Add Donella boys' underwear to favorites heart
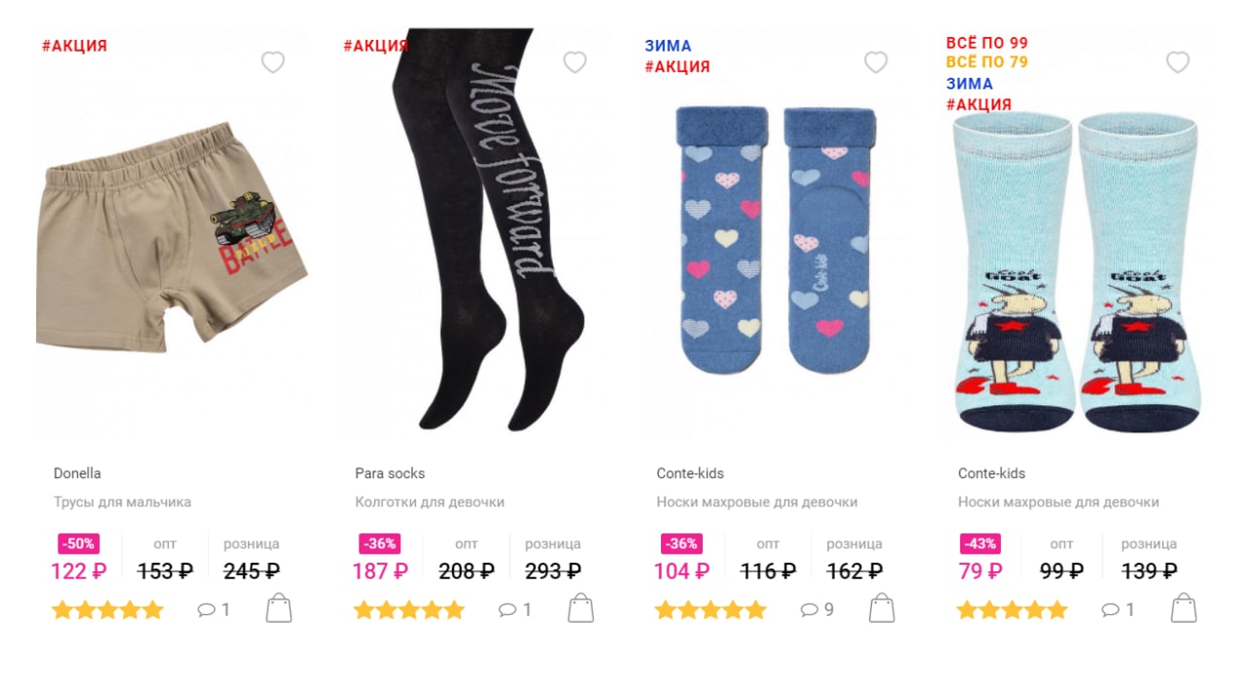The image size is (1244, 689). 273,62
